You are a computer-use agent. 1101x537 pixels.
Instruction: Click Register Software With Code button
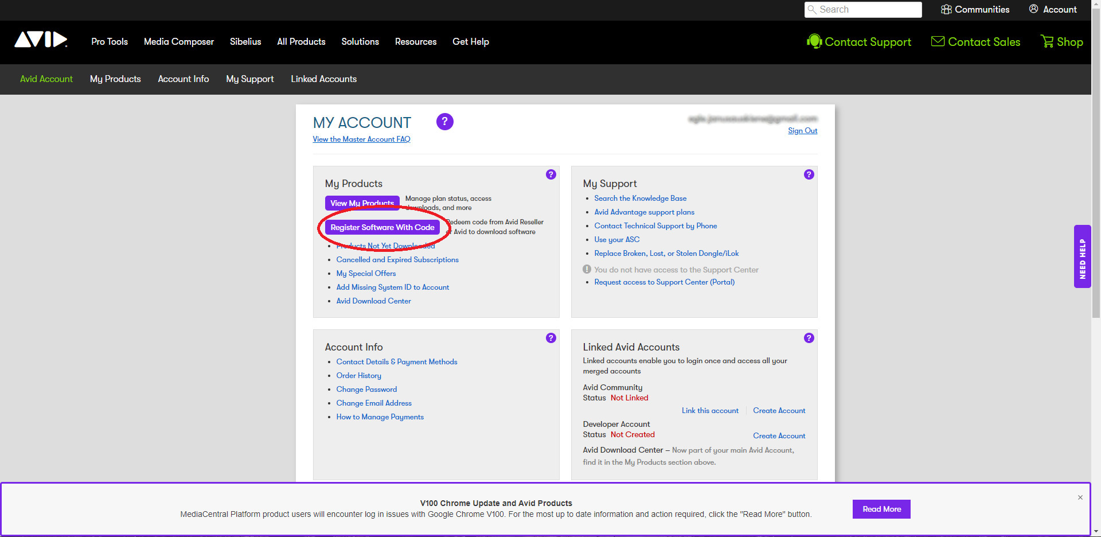pos(382,227)
